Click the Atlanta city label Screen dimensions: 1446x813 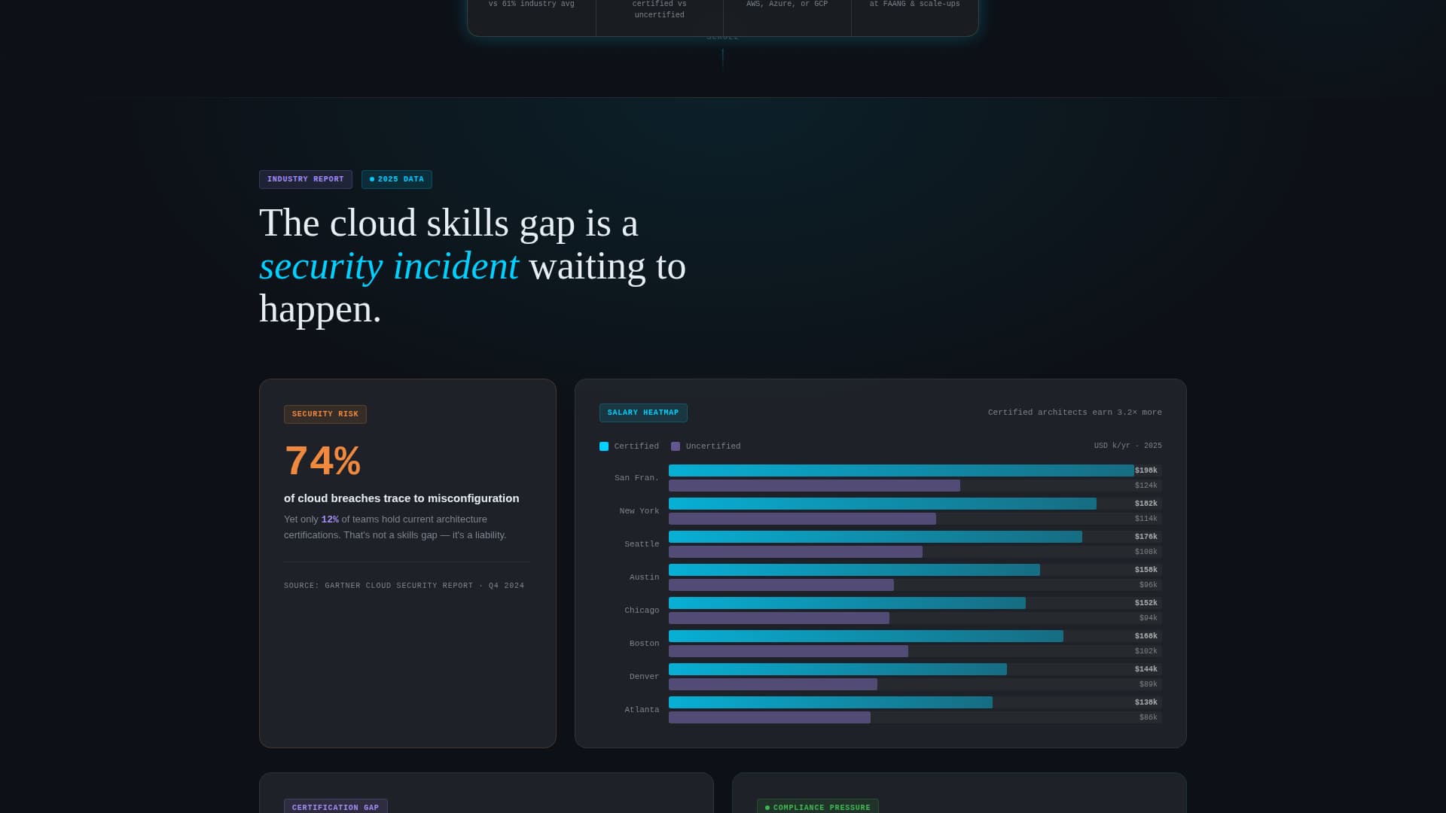click(x=641, y=710)
